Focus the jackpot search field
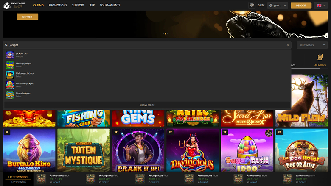 (147, 45)
